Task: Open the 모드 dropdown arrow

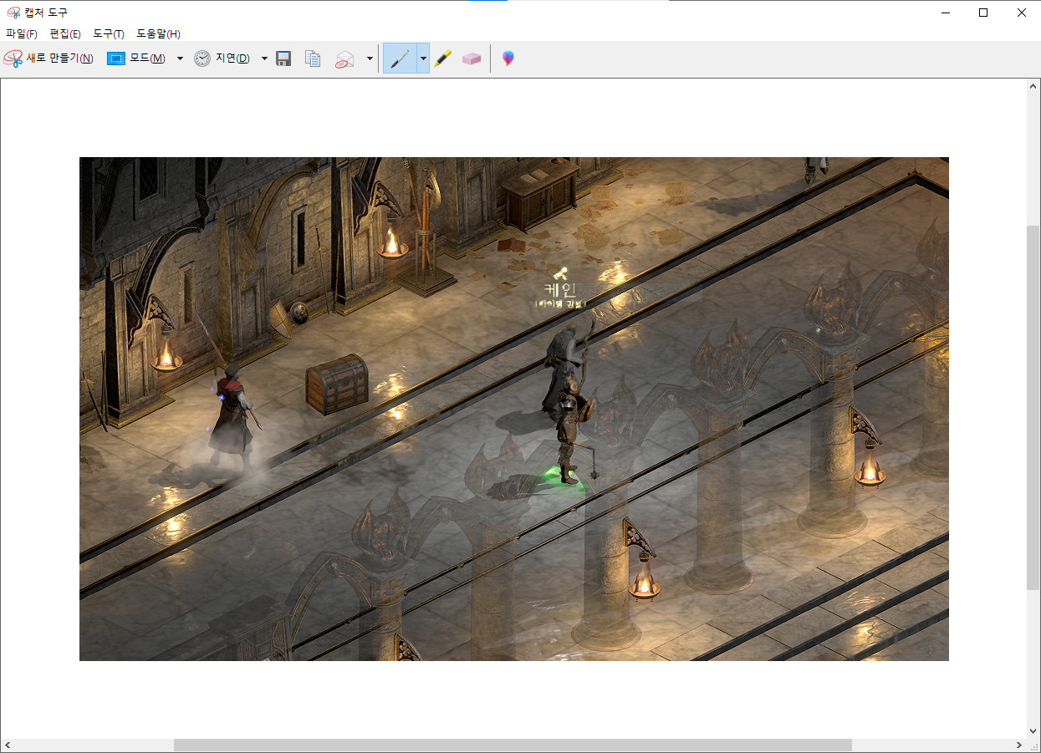Action: [180, 59]
